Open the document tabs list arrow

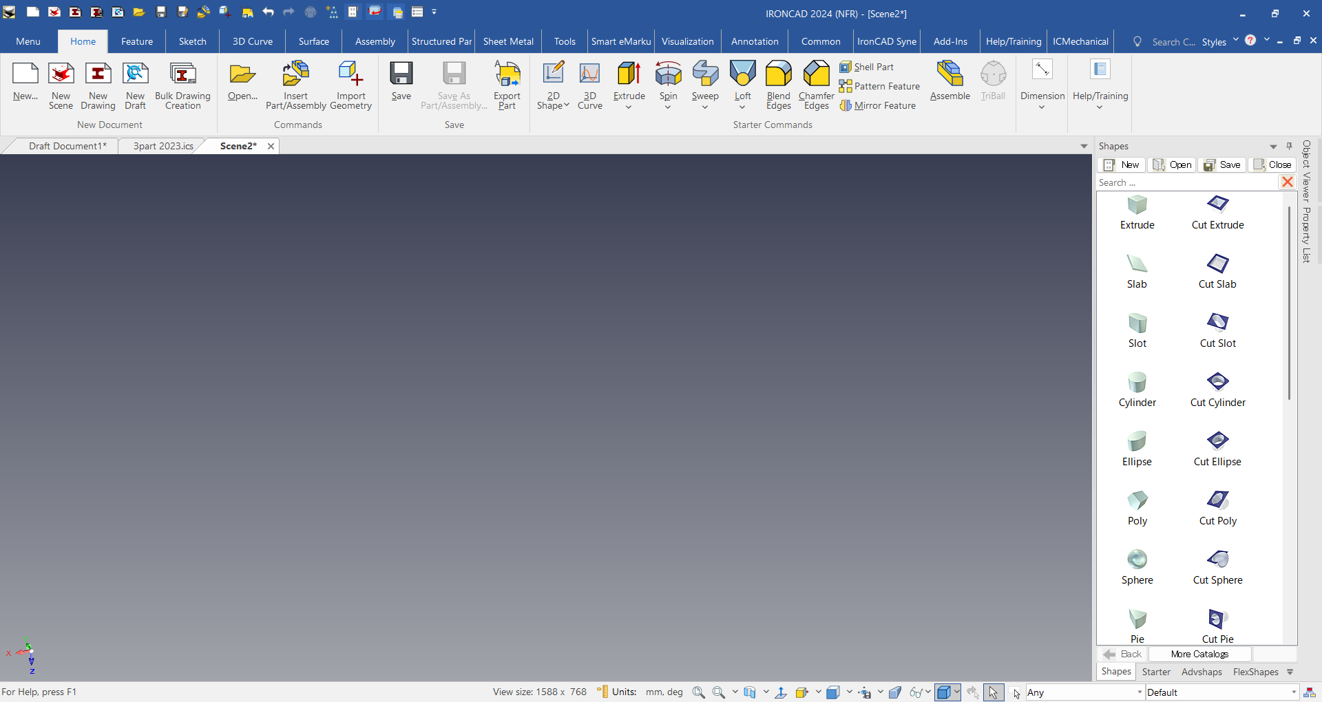pyautogui.click(x=1084, y=147)
